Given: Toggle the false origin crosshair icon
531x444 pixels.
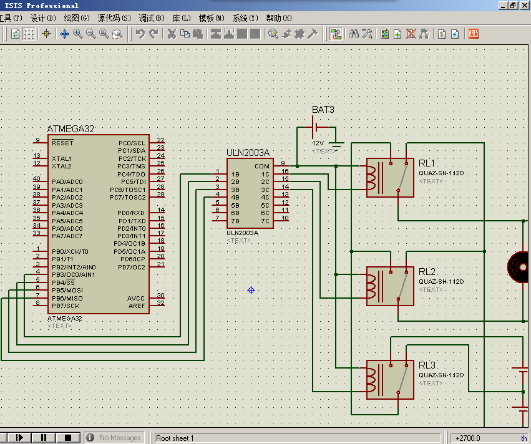Looking at the screenshot, I should [x=46, y=34].
